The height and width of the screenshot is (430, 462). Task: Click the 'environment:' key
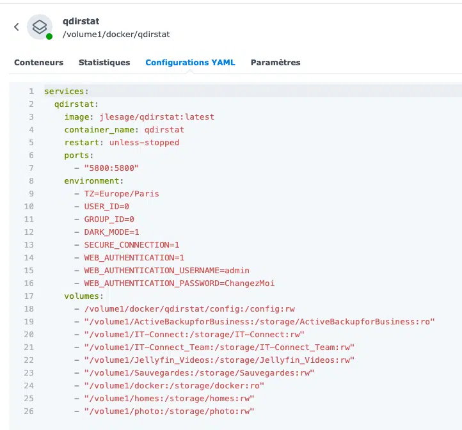click(x=93, y=181)
